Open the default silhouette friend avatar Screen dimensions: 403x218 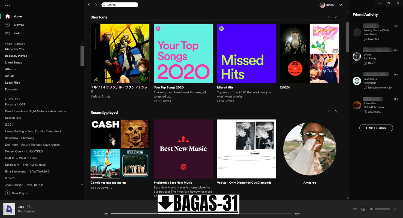[x=357, y=32]
